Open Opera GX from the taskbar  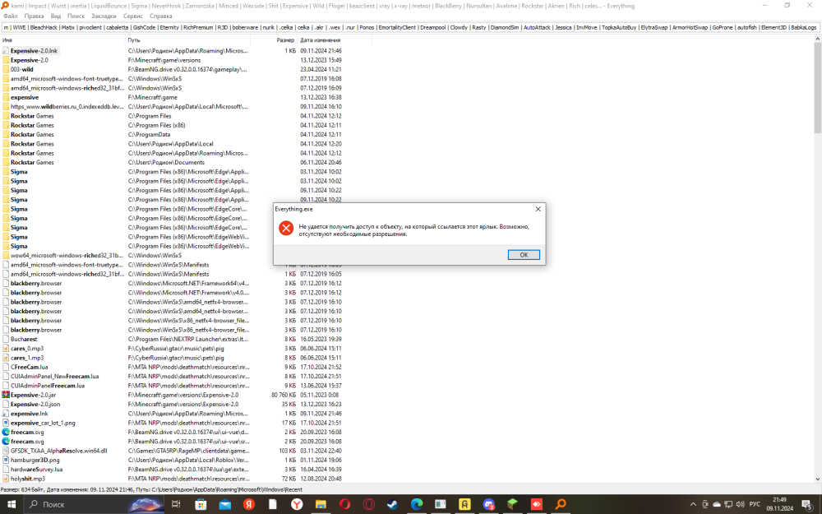(x=369, y=504)
